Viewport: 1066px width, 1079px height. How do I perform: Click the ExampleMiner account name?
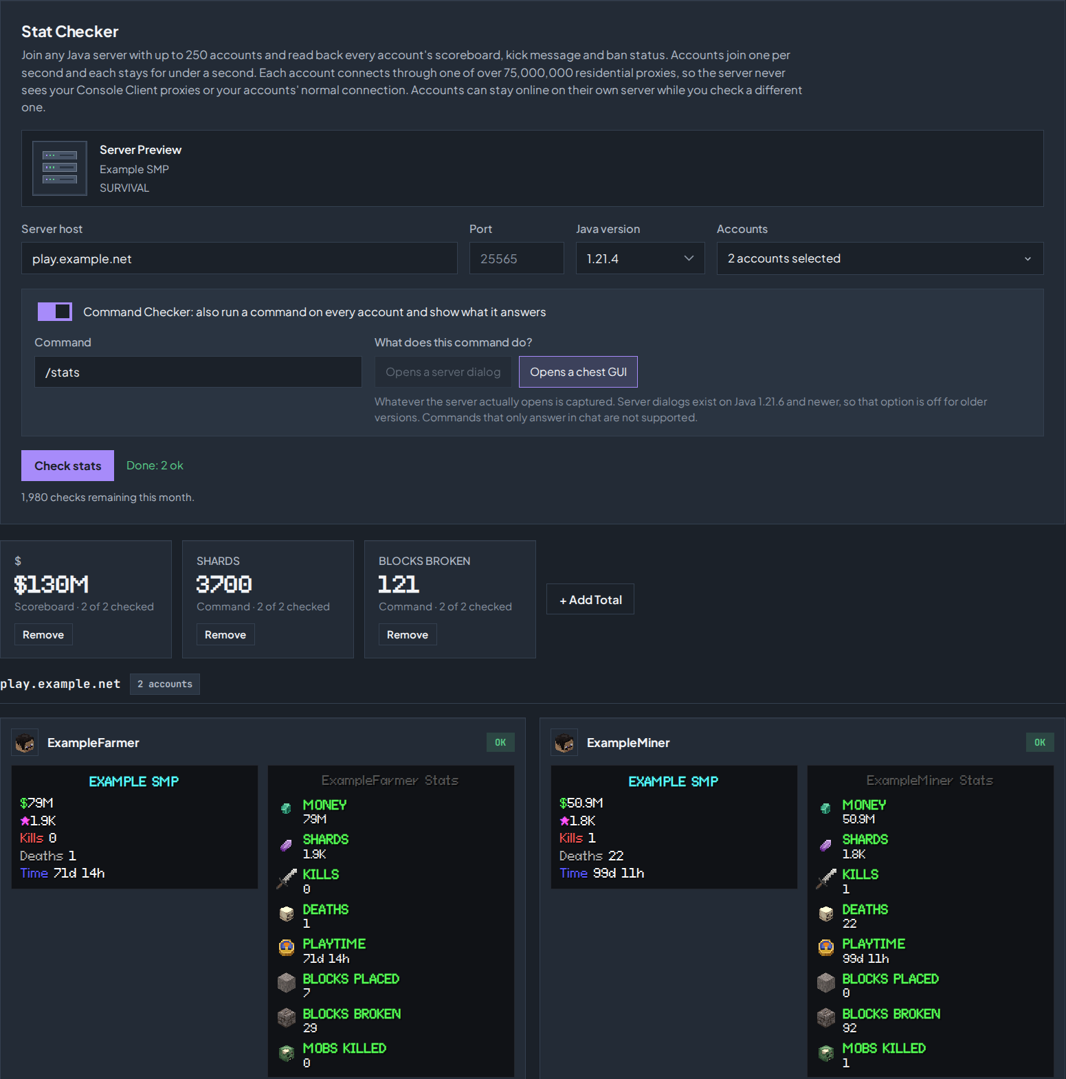point(628,742)
